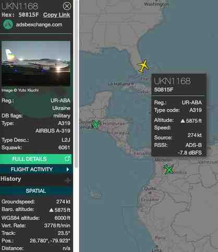The height and width of the screenshot is (252, 218).
Task: Click the adsbexchange.com round logo icon
Action: [x=8, y=24]
